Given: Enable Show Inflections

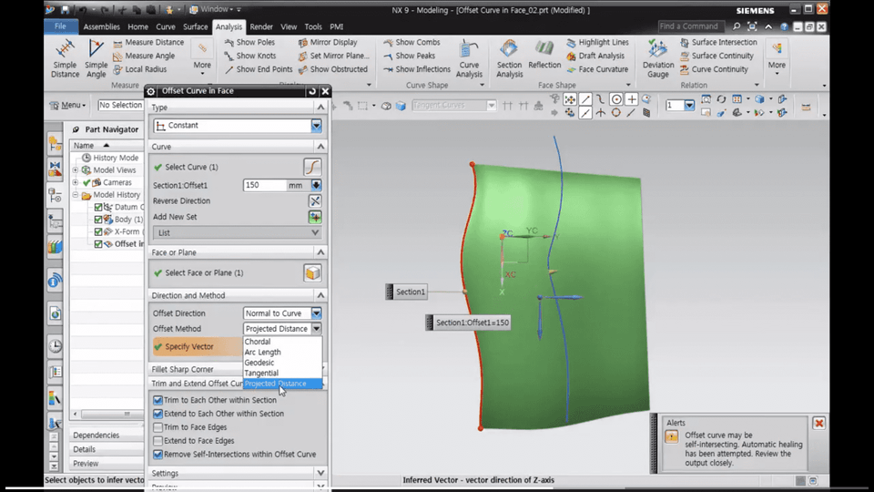Looking at the screenshot, I should [417, 69].
